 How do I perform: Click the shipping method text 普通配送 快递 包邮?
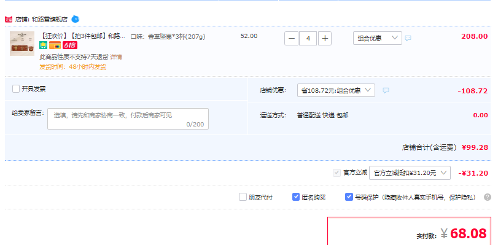click(322, 115)
